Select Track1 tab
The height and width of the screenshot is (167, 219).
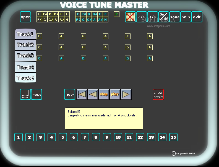(25, 34)
